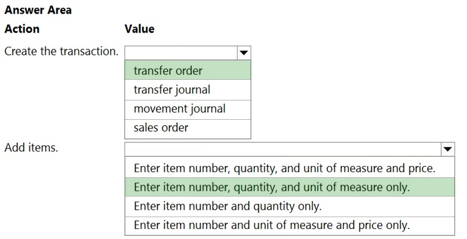The image size is (467, 239).
Task: Click the Value column header
Action: click(x=139, y=29)
